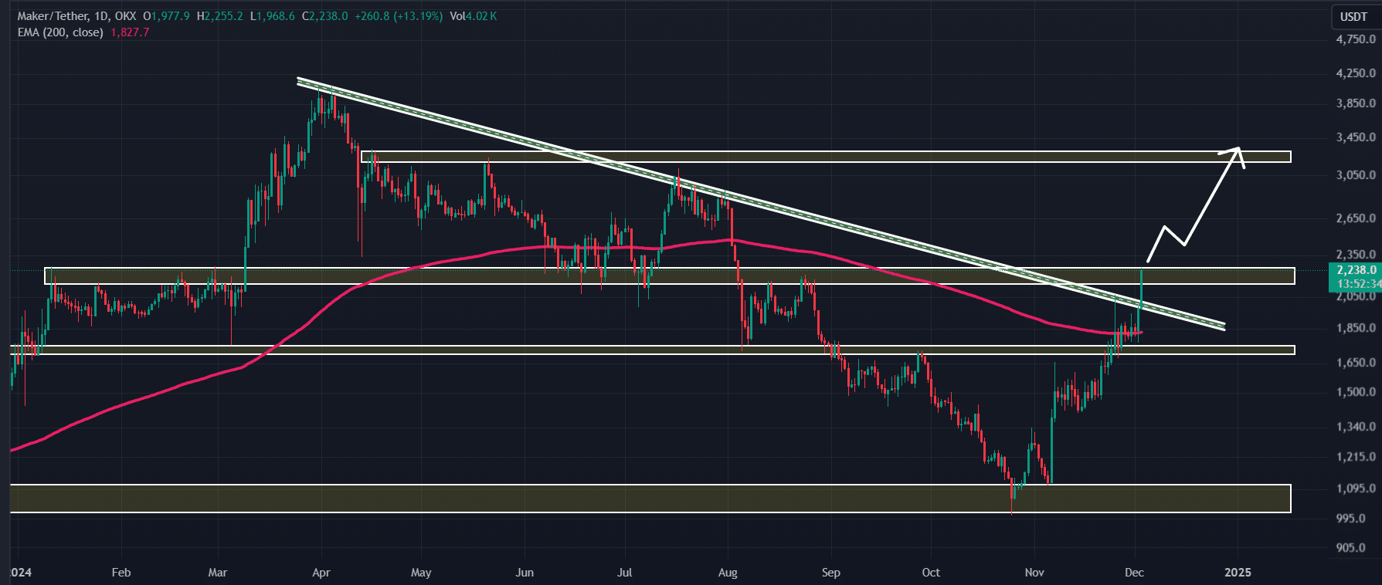Click the open value 1,977.9
1382x585 pixels.
[170, 16]
